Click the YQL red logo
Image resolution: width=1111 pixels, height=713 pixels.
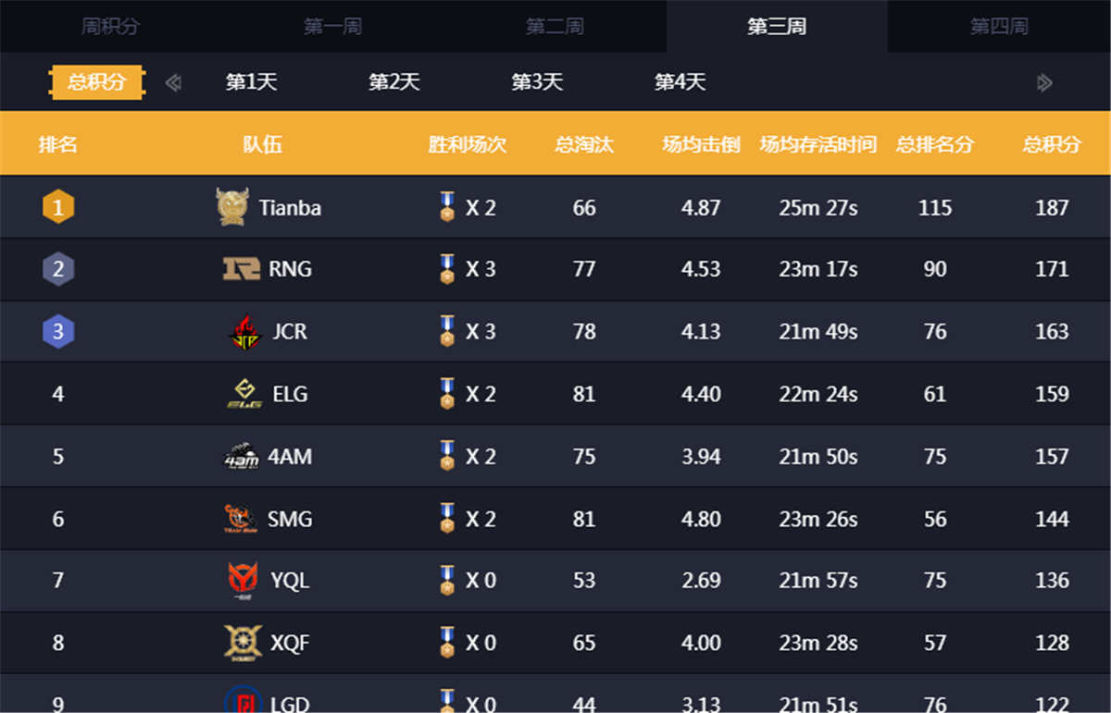[243, 581]
